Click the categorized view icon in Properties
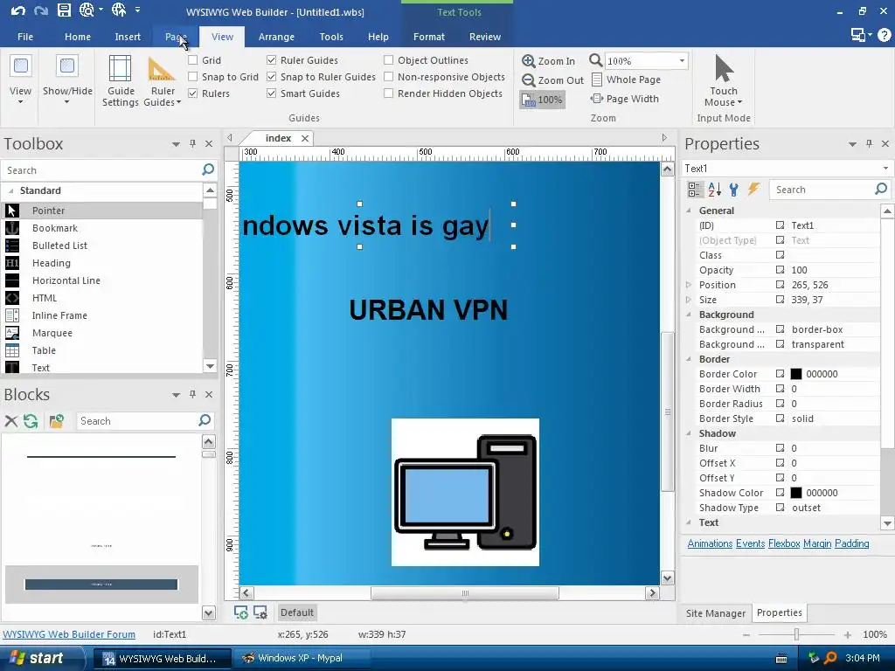Image resolution: width=895 pixels, height=671 pixels. [x=695, y=190]
